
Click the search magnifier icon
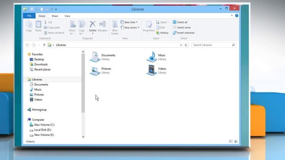[233, 45]
